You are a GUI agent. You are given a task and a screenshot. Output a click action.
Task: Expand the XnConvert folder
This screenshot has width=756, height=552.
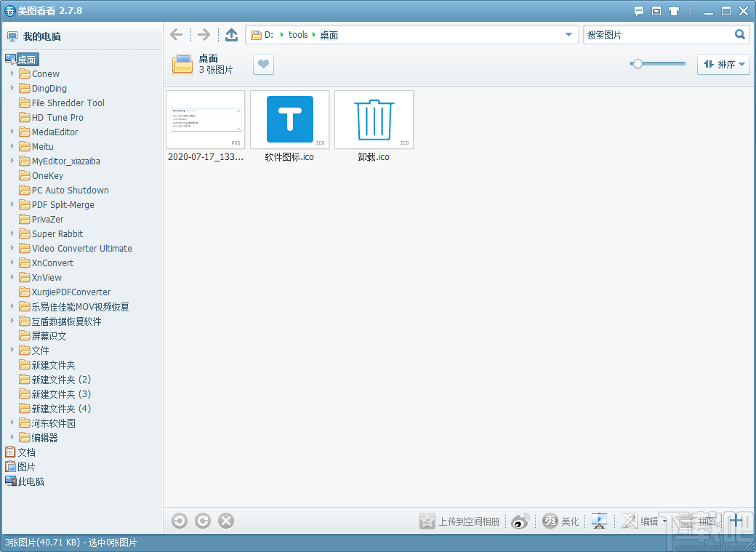[x=12, y=262]
